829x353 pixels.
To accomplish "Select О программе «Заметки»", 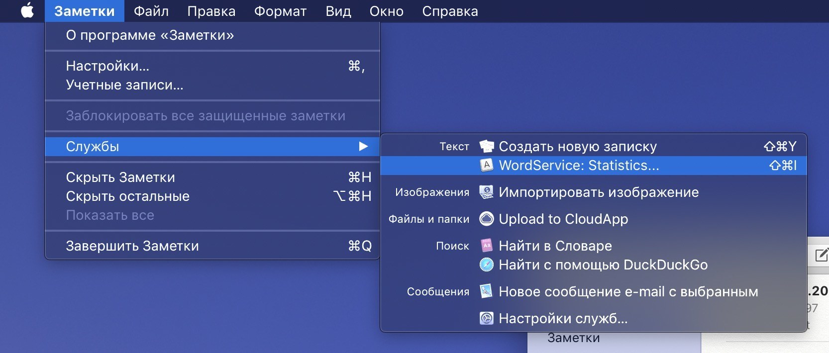I will [212, 35].
